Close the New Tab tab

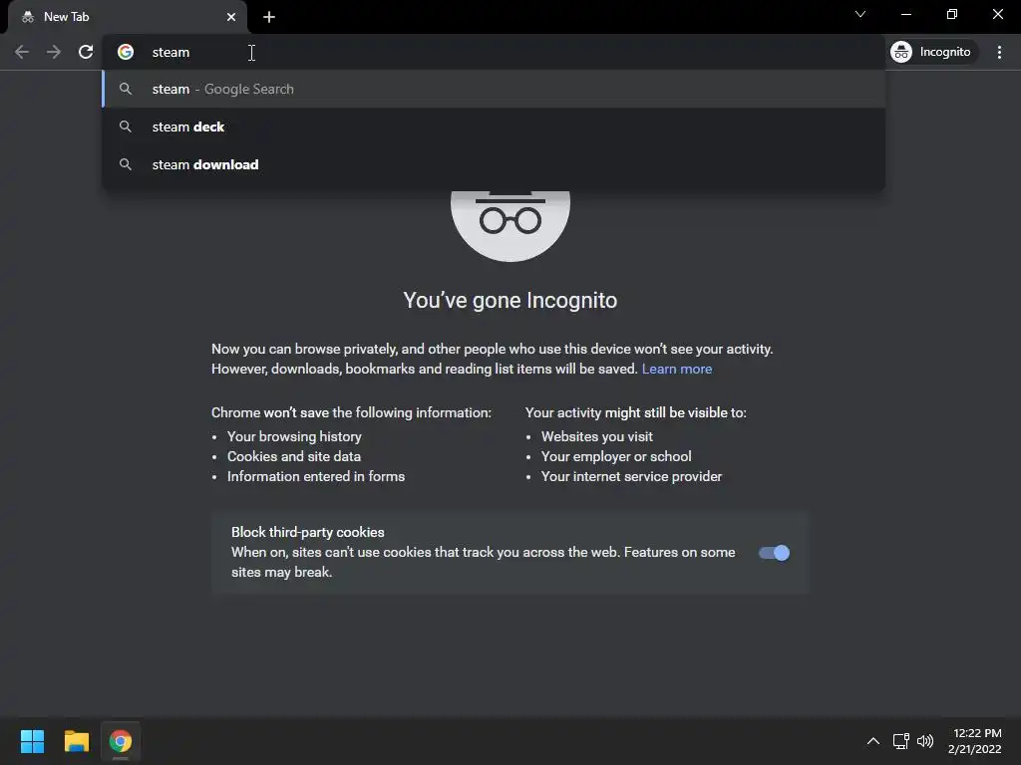click(x=231, y=17)
